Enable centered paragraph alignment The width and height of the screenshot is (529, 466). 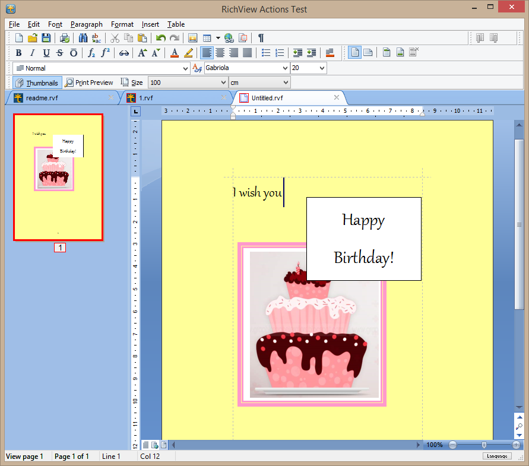coord(220,52)
